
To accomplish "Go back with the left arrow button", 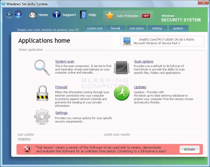I will click(x=9, y=14).
